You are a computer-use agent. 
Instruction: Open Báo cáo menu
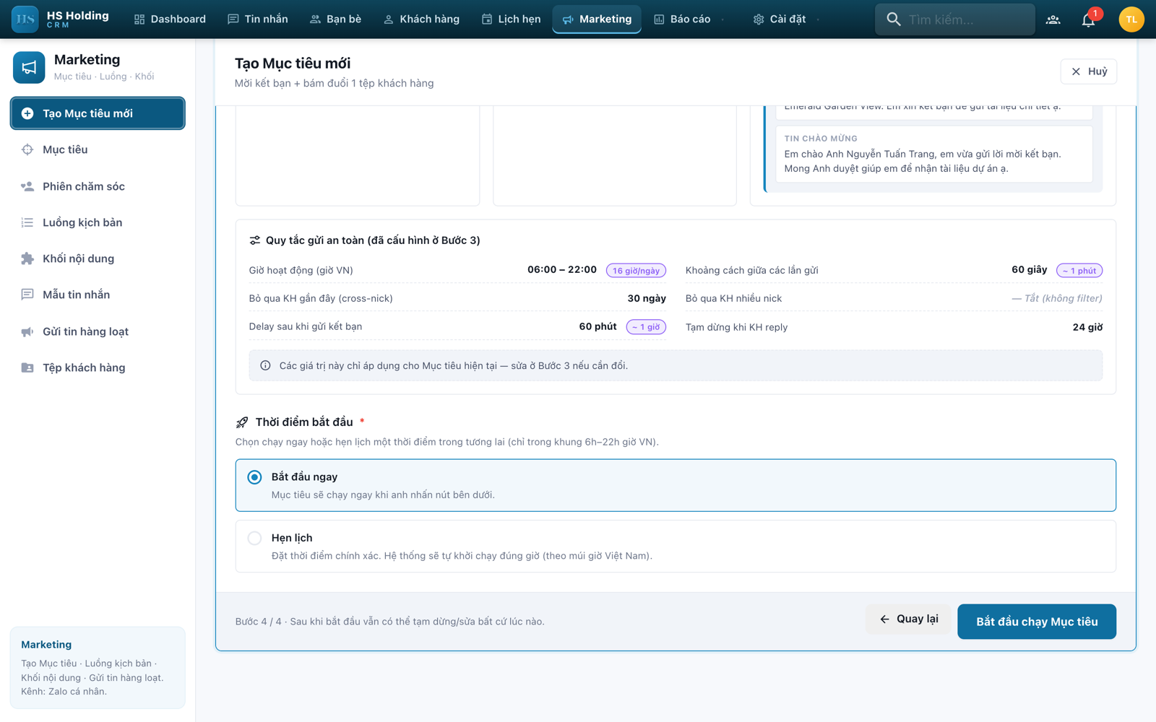[x=682, y=19]
